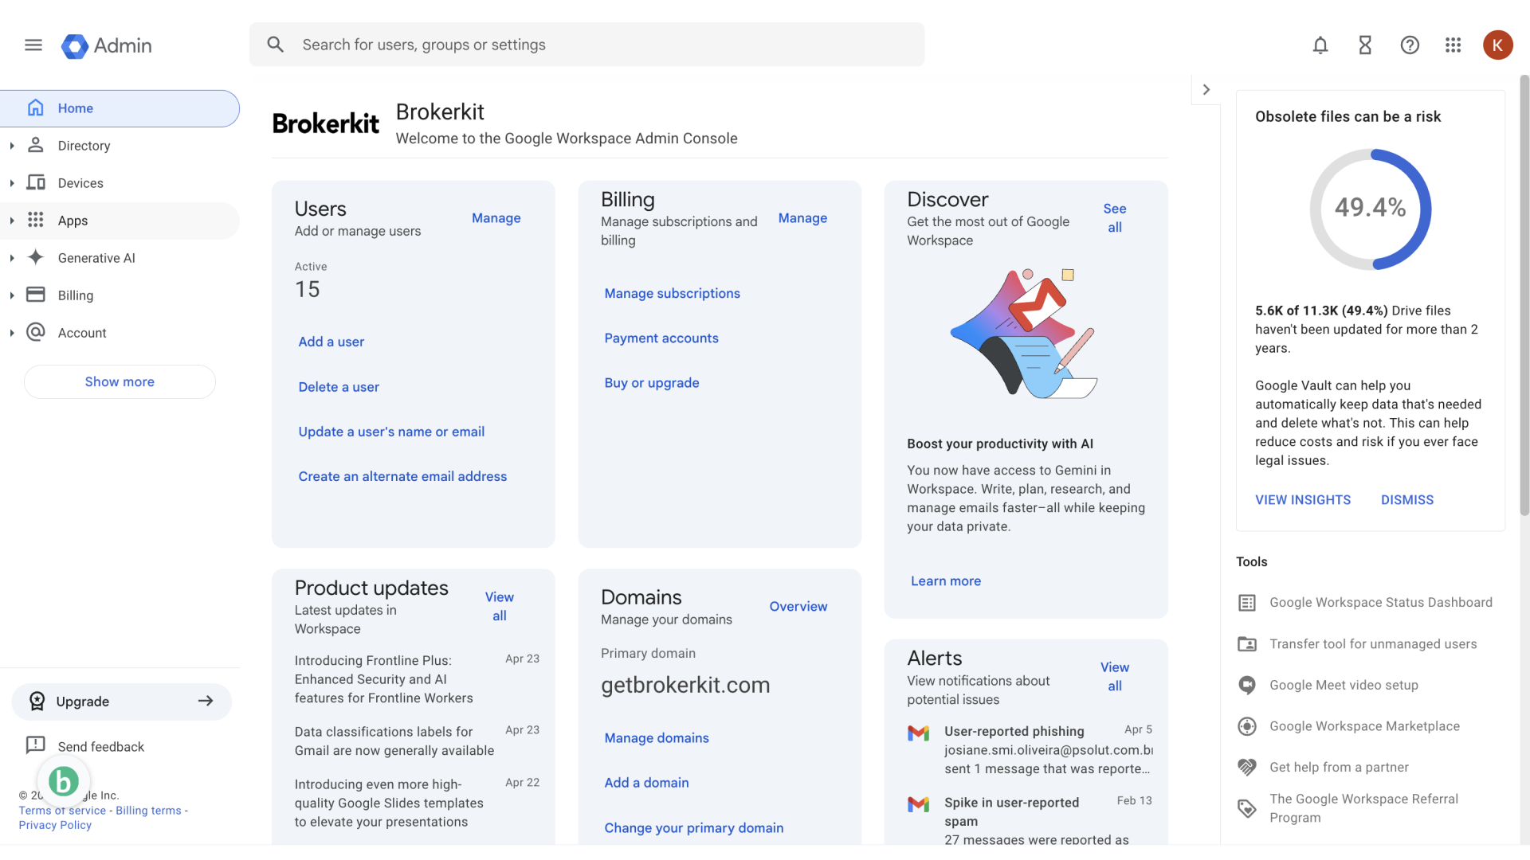Open the account avatar K
The image size is (1530, 860).
click(x=1497, y=45)
